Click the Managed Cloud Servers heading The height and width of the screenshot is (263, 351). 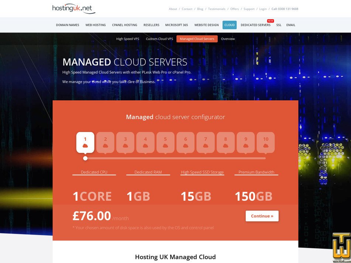pyautogui.click(x=125, y=62)
